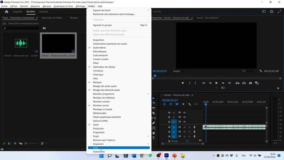Select Texte in Fenêtre menu
284x160 pixels.
tap(119, 148)
